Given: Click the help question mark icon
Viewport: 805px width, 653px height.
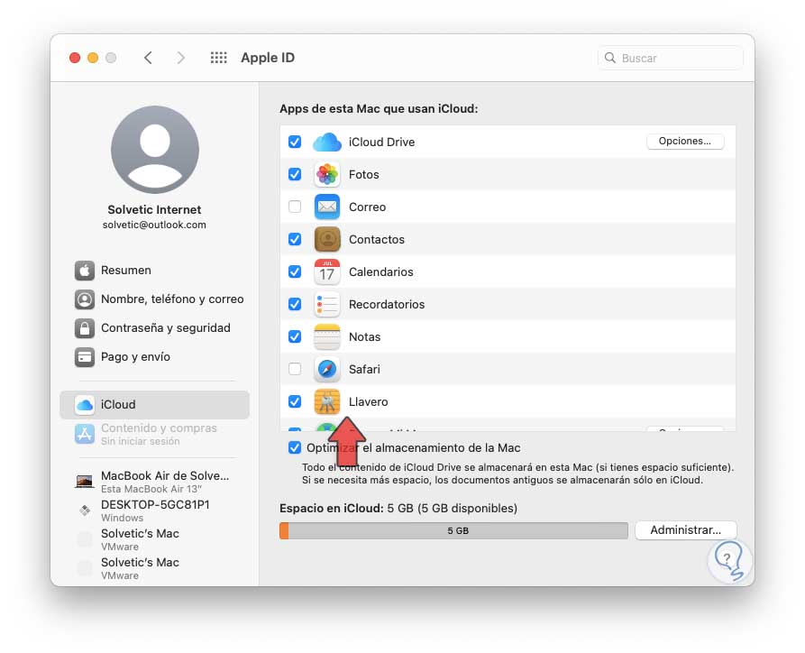Looking at the screenshot, I should coord(727,558).
